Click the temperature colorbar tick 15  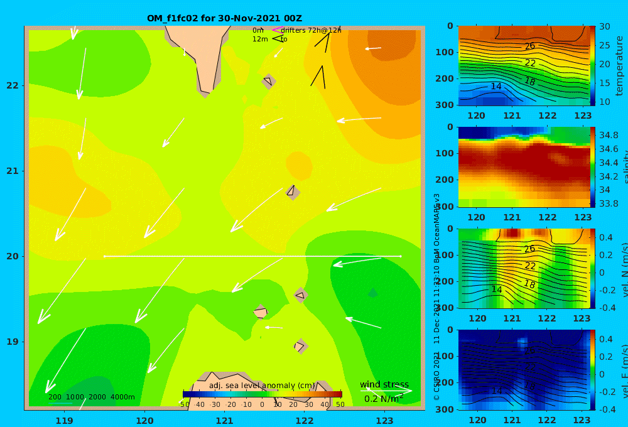tap(604, 83)
